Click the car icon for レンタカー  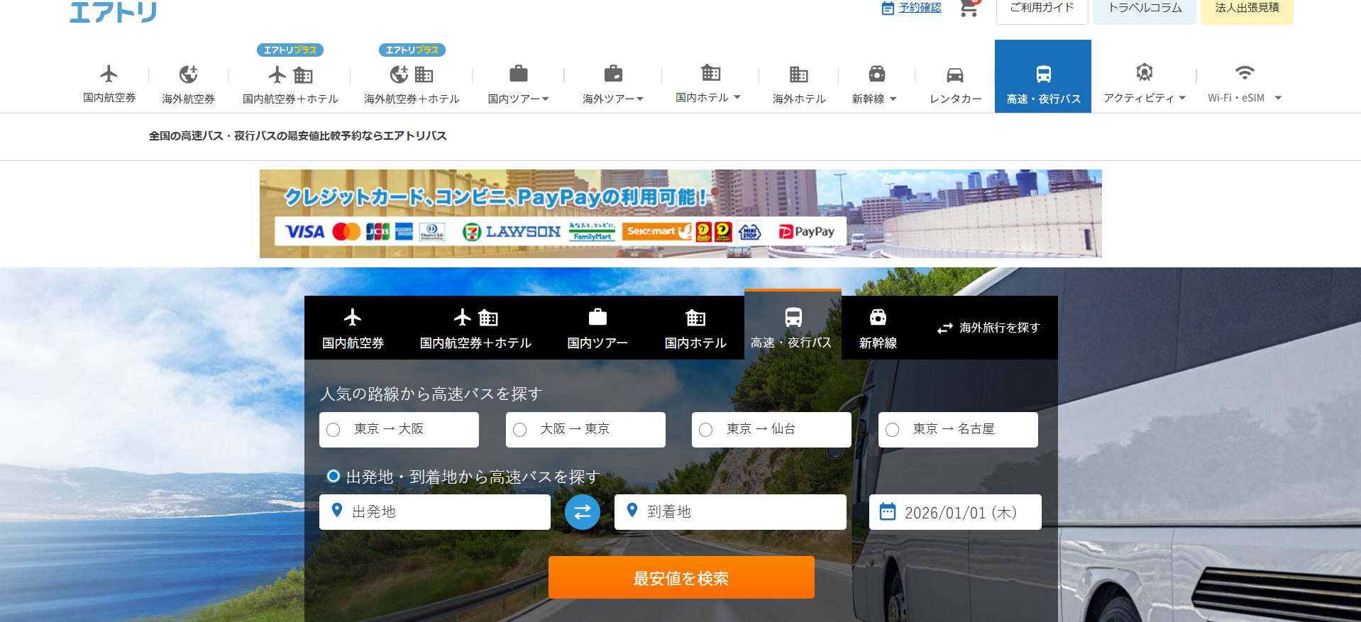[955, 74]
